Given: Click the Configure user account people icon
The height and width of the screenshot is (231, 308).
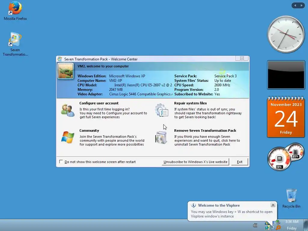Looking at the screenshot, I should tap(68, 111).
